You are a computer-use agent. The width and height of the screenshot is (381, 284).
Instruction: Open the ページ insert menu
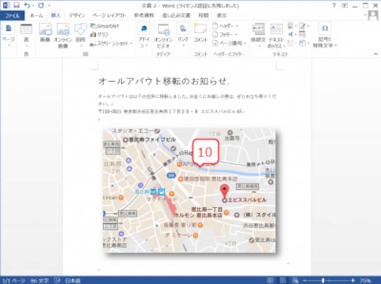pyautogui.click(x=8, y=35)
